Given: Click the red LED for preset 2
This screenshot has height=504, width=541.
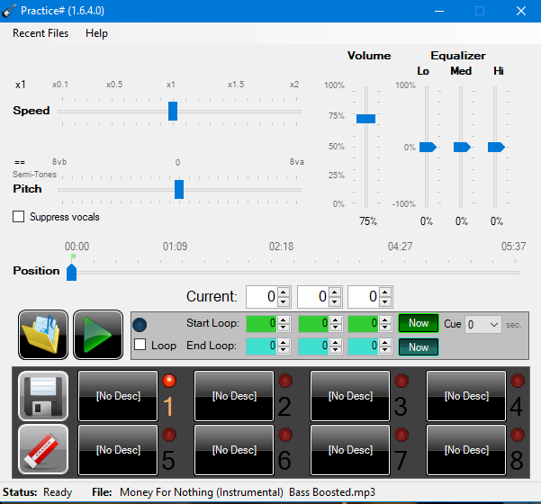Looking at the screenshot, I should tap(285, 381).
